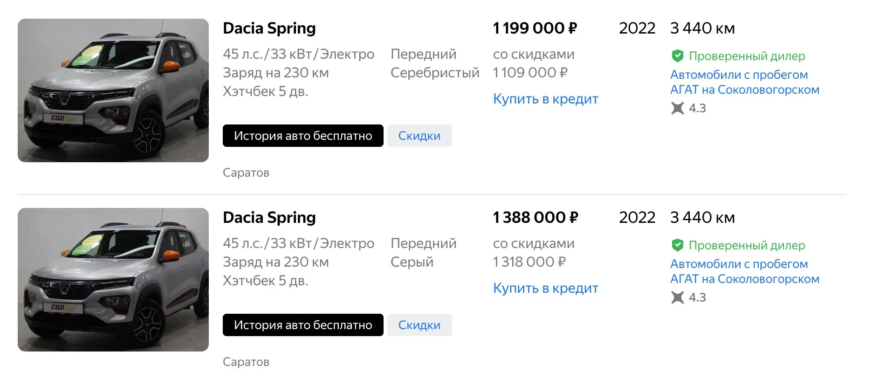Click the dealer rating icon in second listing
Screen dimensions: 879x386
click(677, 297)
